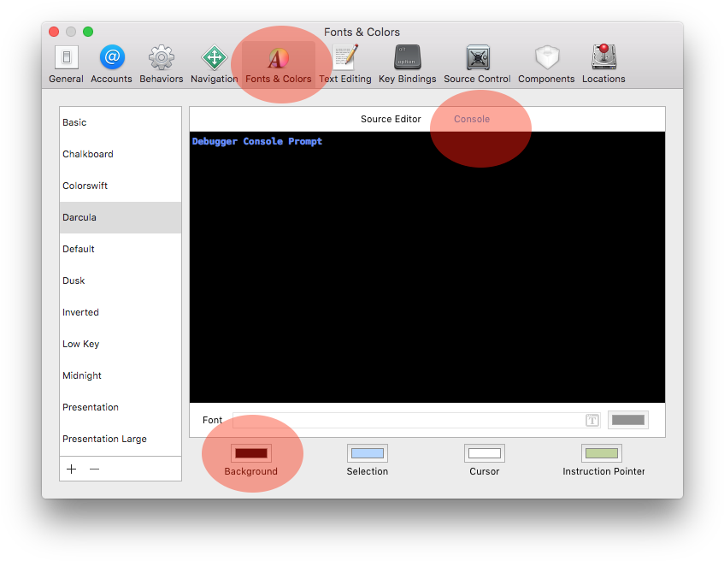Open the font picker T icon
Viewport: 724px width, 561px height.
click(592, 420)
